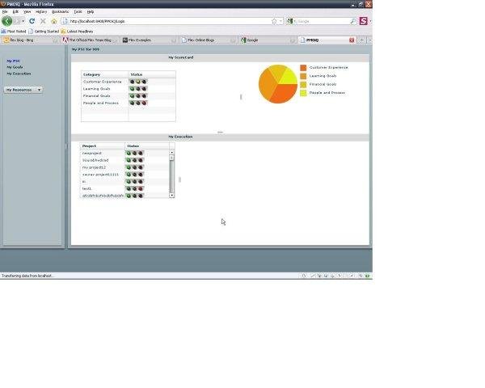Select the my project12 row
The width and height of the screenshot is (485, 388).
124,167
